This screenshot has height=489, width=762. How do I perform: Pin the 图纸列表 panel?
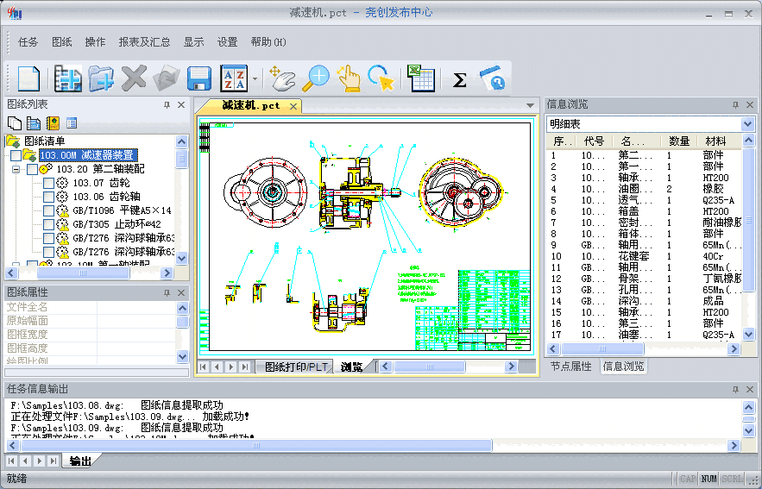click(x=167, y=105)
